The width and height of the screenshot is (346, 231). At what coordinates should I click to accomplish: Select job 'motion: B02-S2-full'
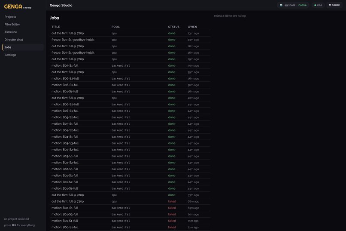(x=130, y=163)
